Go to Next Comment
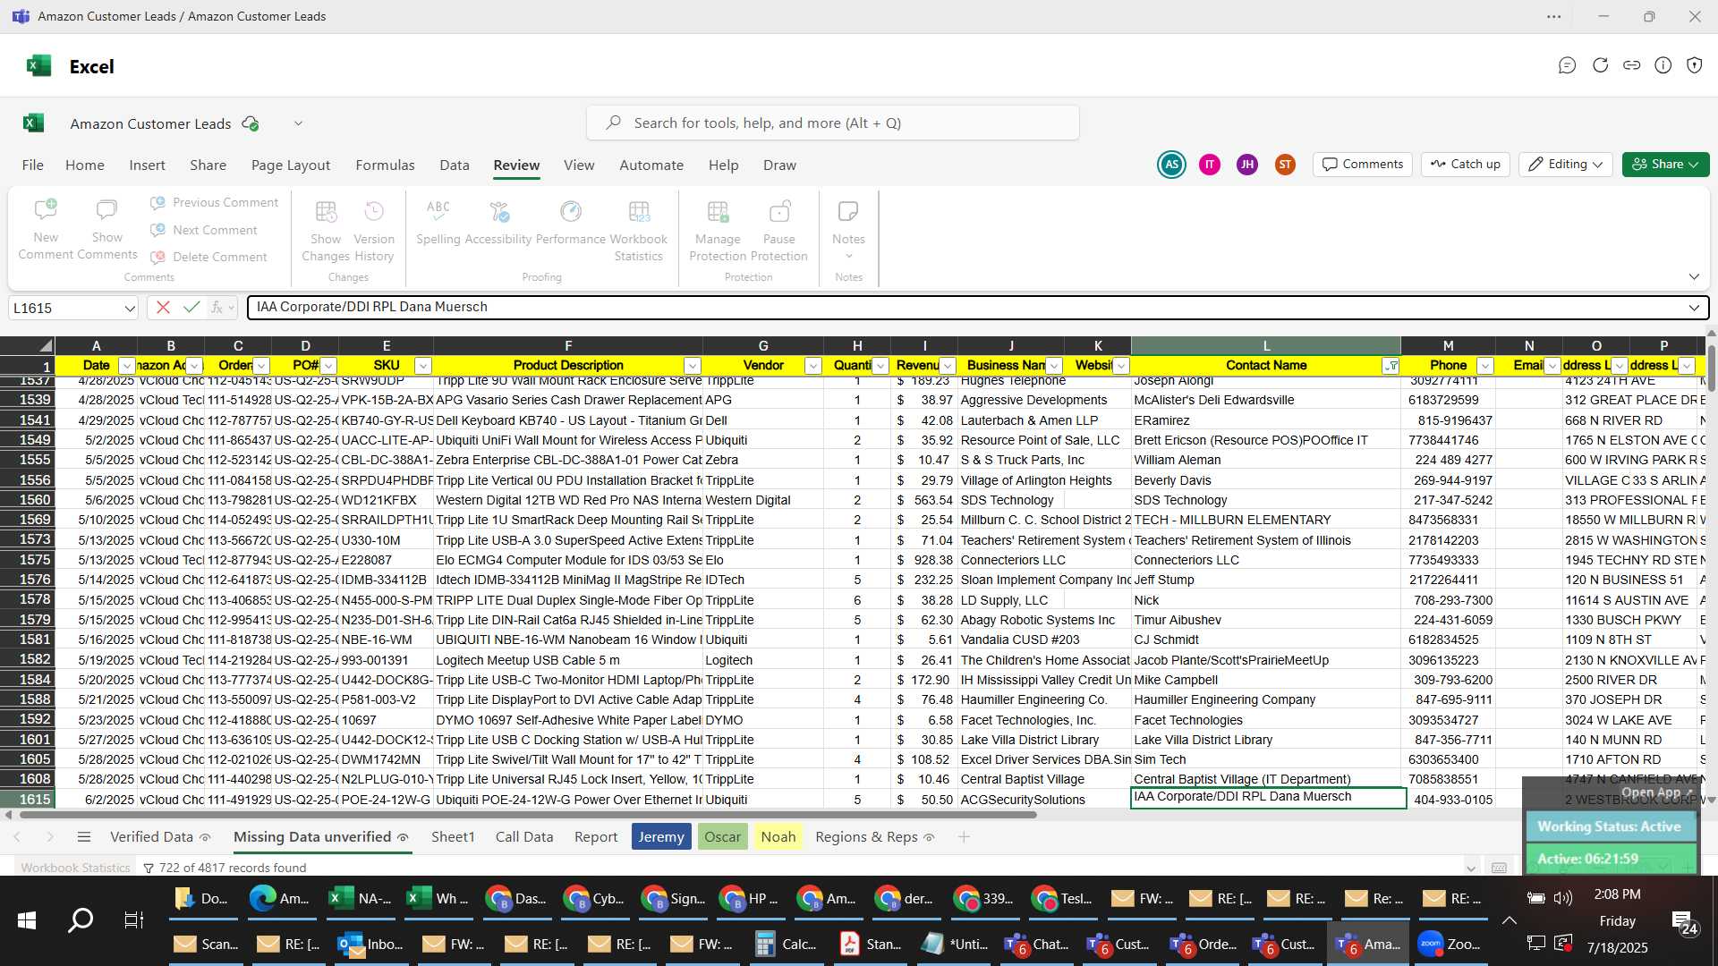Viewport: 1718px width, 966px height. point(204,230)
